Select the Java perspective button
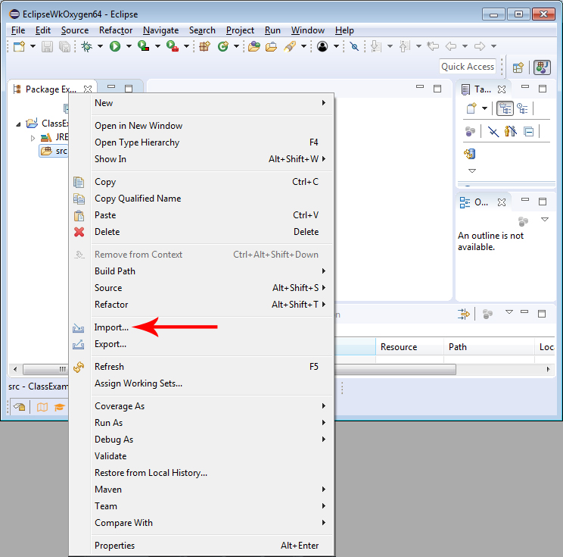 click(x=542, y=67)
